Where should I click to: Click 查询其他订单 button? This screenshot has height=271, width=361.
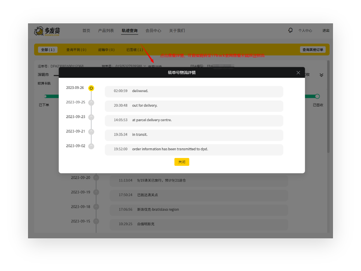[312, 50]
